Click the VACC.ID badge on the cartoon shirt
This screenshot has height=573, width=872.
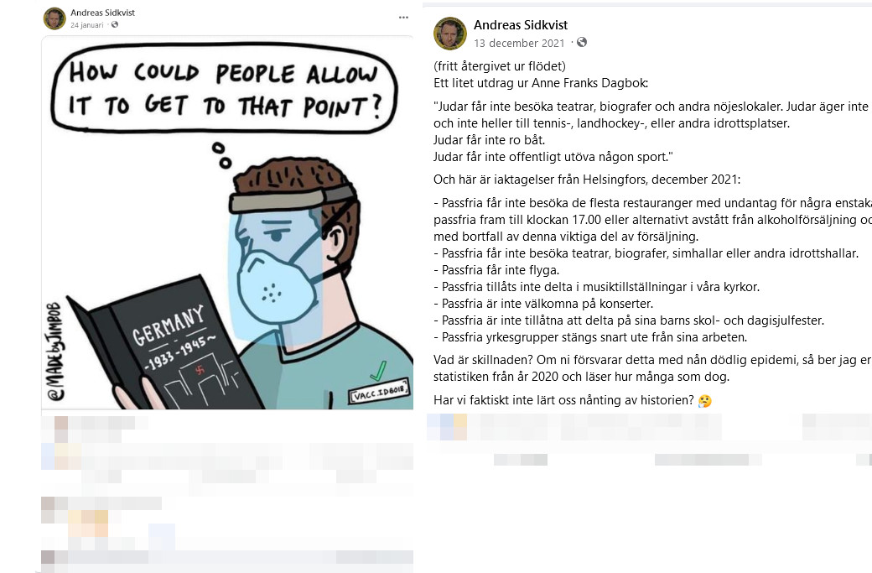379,391
